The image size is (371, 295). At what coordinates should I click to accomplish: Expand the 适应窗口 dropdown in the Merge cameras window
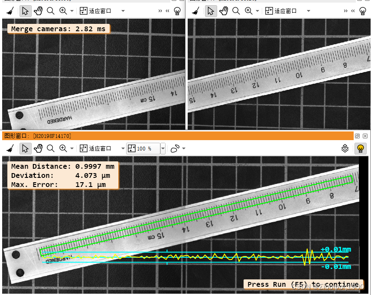(x=123, y=11)
